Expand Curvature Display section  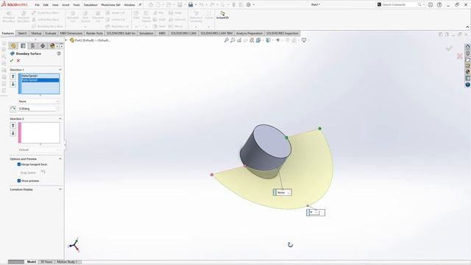tap(60, 190)
